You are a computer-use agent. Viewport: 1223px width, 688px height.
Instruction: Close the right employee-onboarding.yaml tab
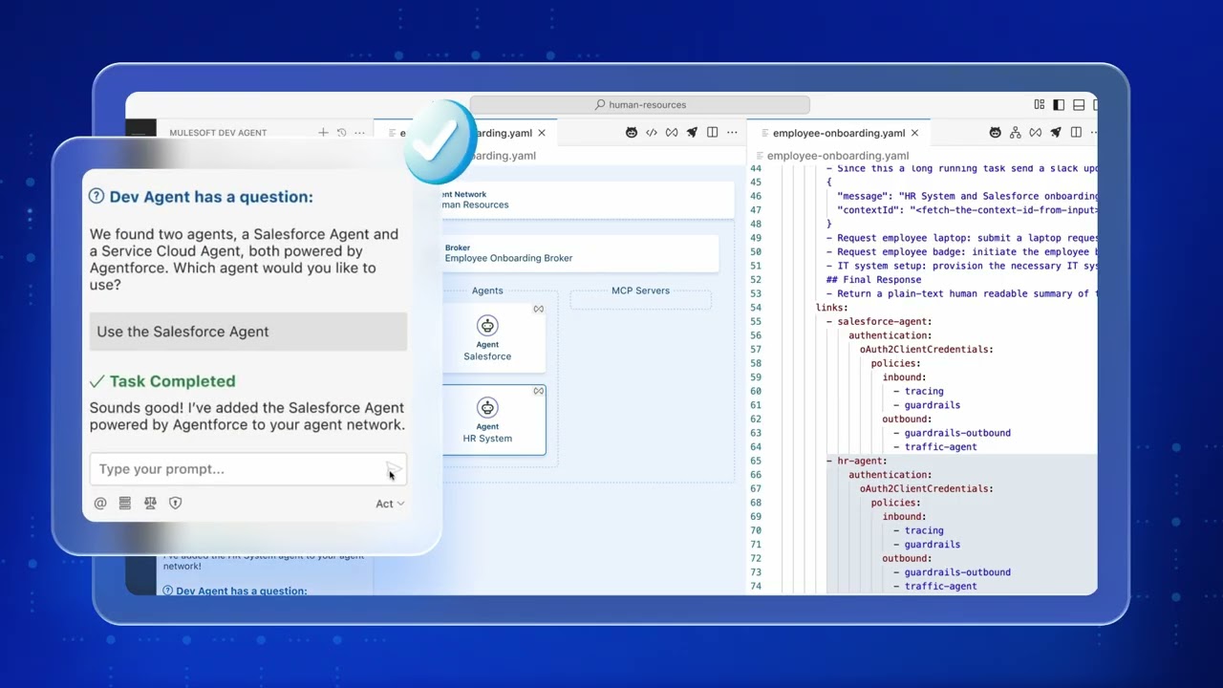(x=914, y=133)
